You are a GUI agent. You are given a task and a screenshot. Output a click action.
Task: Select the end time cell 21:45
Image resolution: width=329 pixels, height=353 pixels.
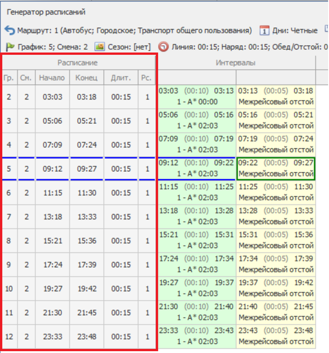click(86, 313)
